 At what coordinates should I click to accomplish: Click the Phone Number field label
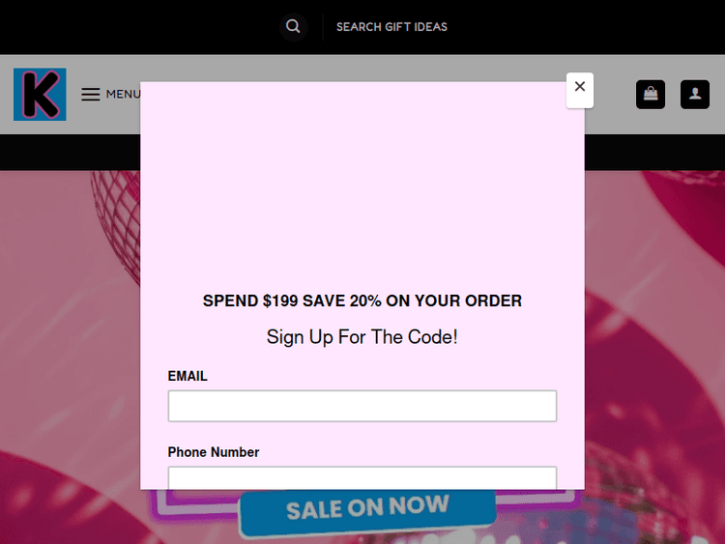coord(214,452)
